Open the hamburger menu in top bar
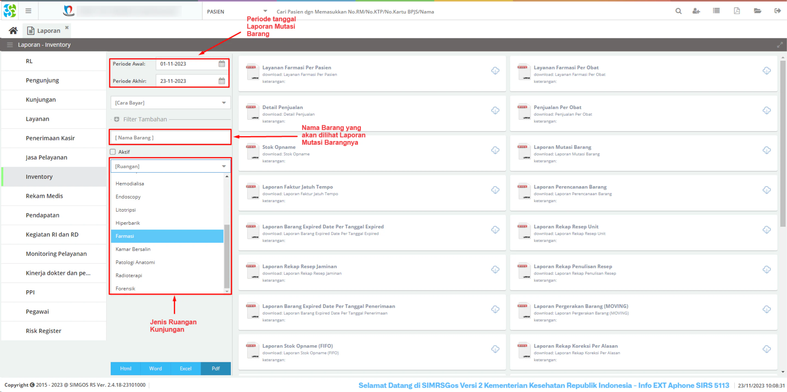787x392 pixels. coord(28,11)
